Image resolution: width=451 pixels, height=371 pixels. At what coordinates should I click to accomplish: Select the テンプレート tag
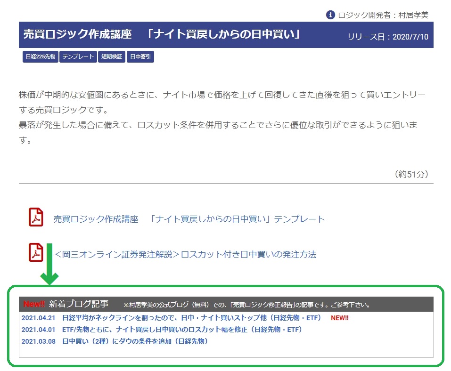[x=78, y=56]
